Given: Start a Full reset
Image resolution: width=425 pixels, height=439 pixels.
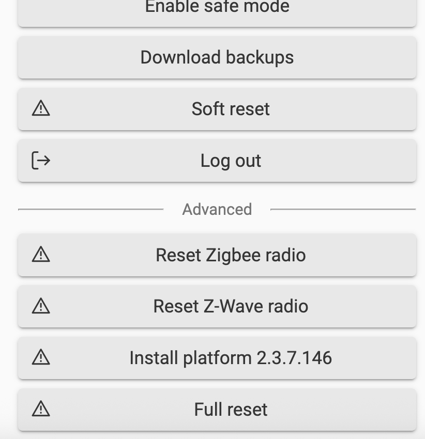Looking at the screenshot, I should click(x=231, y=409).
